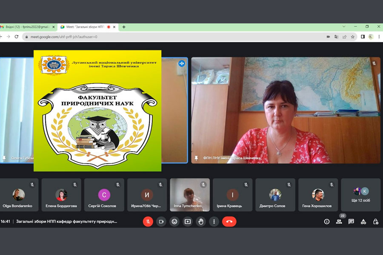Open meeting details info icon
Screen dimensions: 383x255
pyautogui.click(x=326, y=221)
